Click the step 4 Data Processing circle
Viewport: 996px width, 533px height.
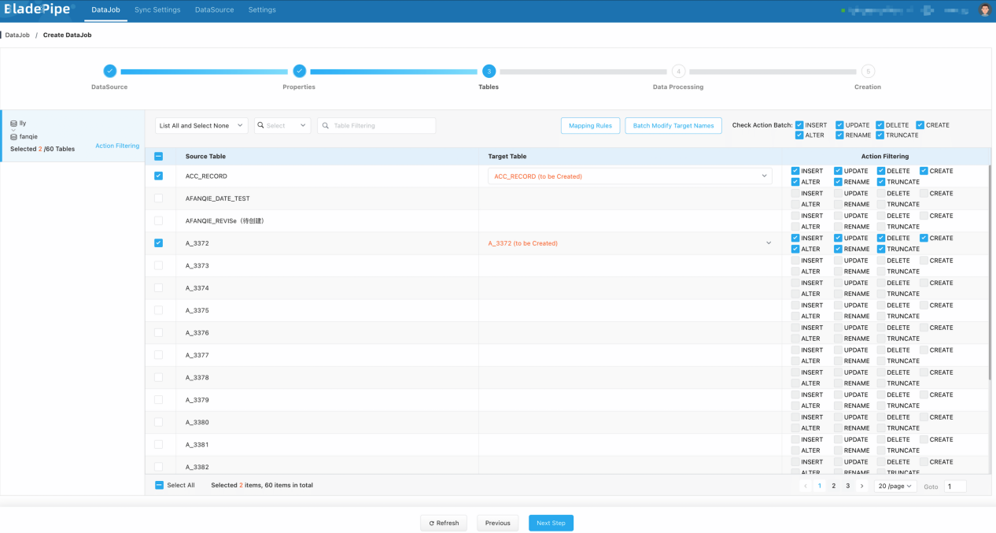click(678, 71)
